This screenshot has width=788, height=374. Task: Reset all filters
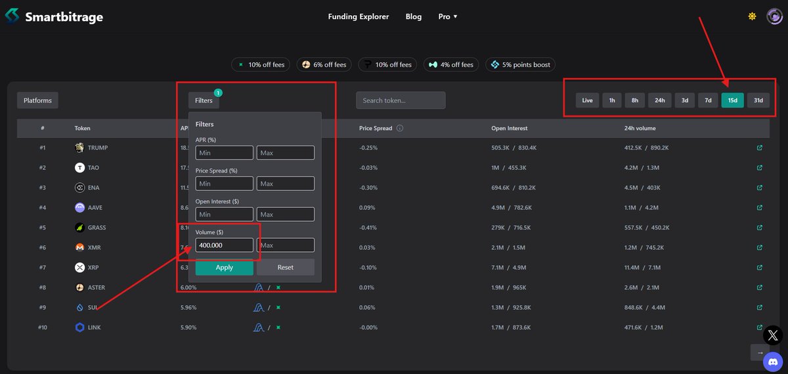(x=285, y=267)
